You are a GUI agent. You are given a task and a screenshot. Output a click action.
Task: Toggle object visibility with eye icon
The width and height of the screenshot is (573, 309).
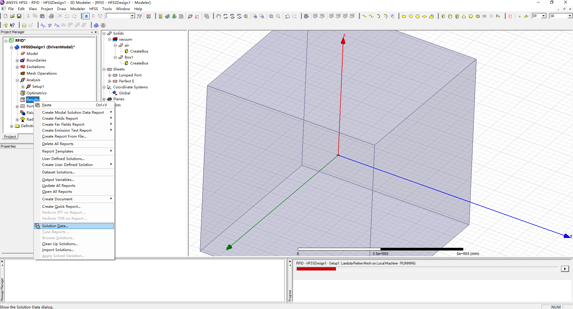[306, 16]
